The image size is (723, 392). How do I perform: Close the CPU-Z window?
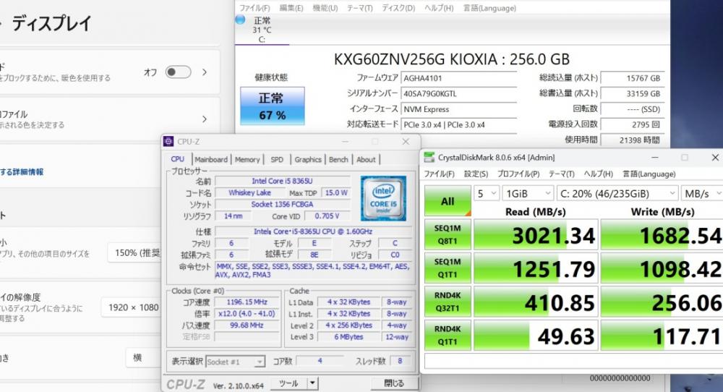coord(406,142)
